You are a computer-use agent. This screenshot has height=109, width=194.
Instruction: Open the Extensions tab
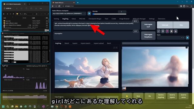click(162, 19)
